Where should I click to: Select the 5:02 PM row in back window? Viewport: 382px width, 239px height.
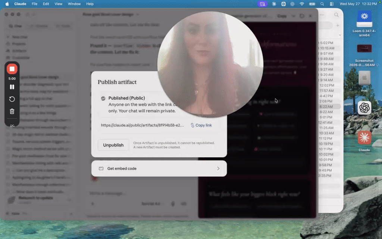click(329, 43)
